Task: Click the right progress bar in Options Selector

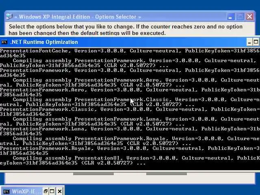Action: coord(167,174)
